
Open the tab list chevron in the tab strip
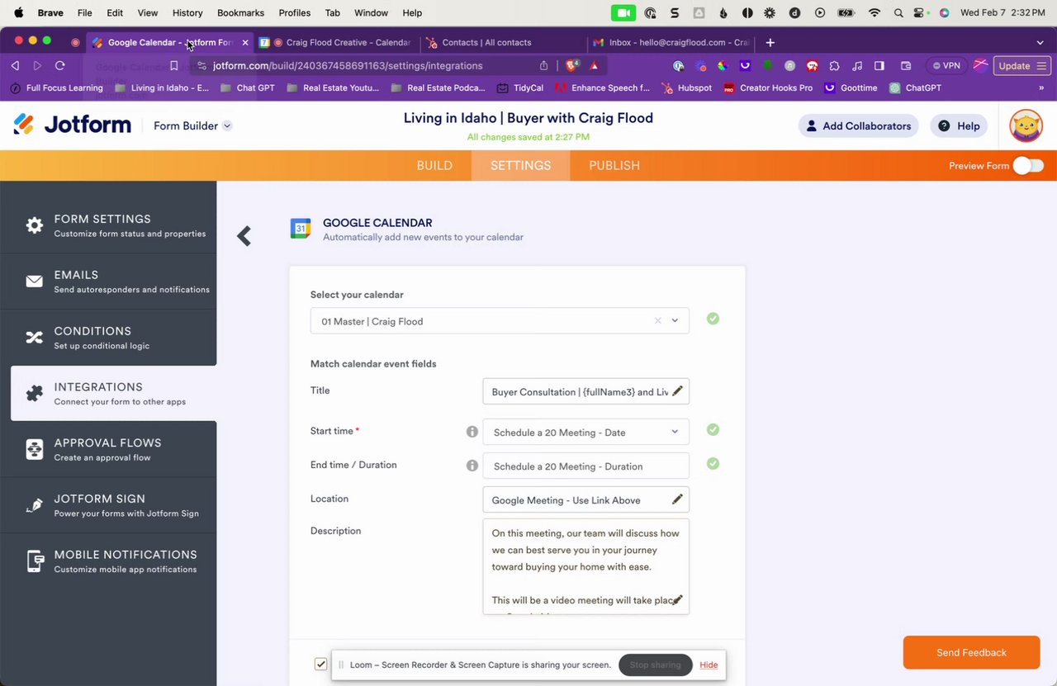[x=1040, y=42]
